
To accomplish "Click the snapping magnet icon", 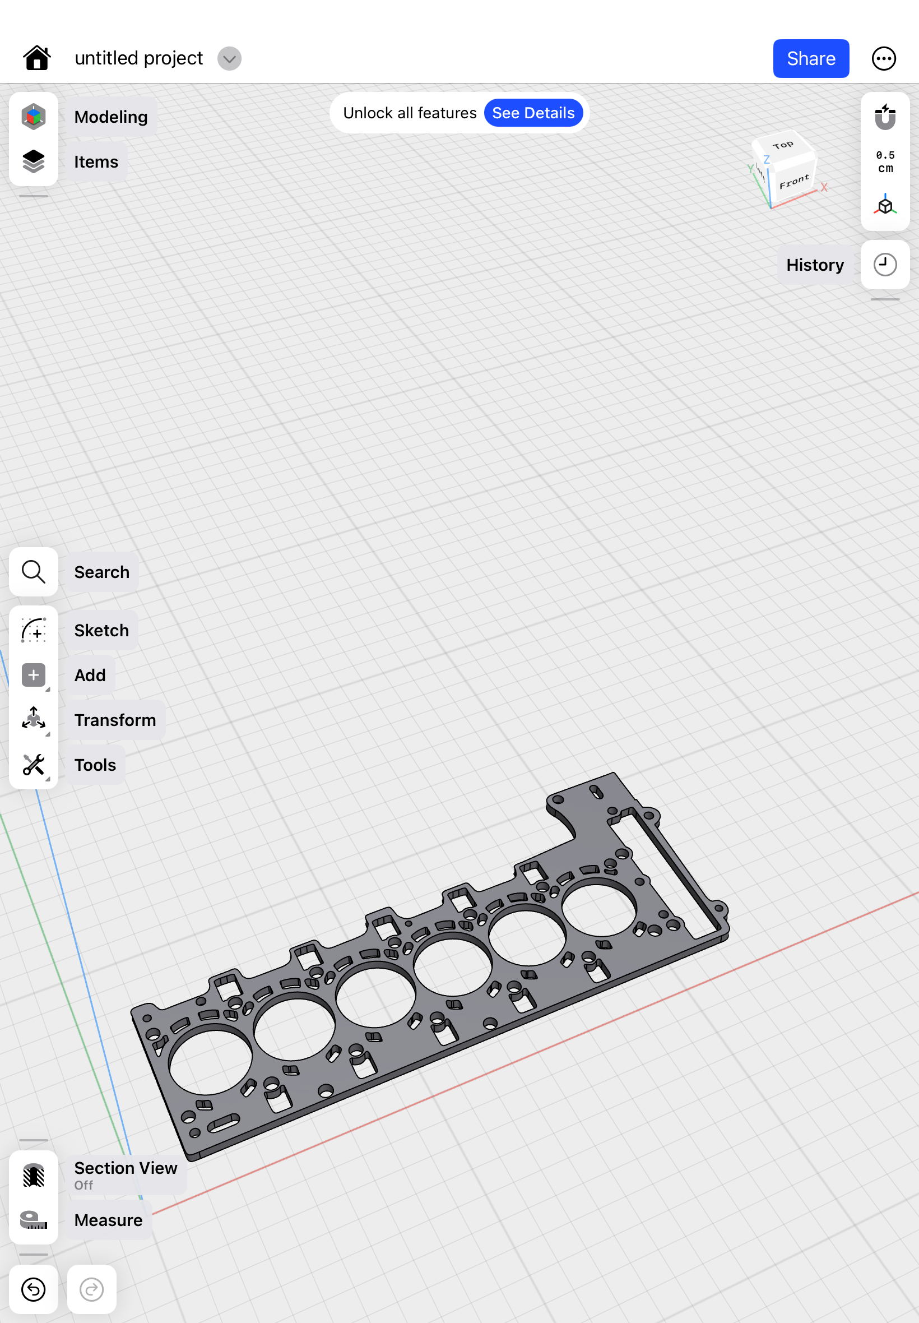I will pos(884,117).
